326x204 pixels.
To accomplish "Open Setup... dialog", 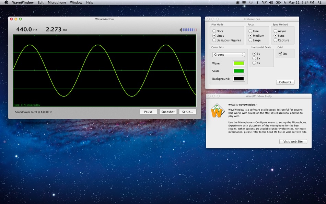I will (187, 112).
